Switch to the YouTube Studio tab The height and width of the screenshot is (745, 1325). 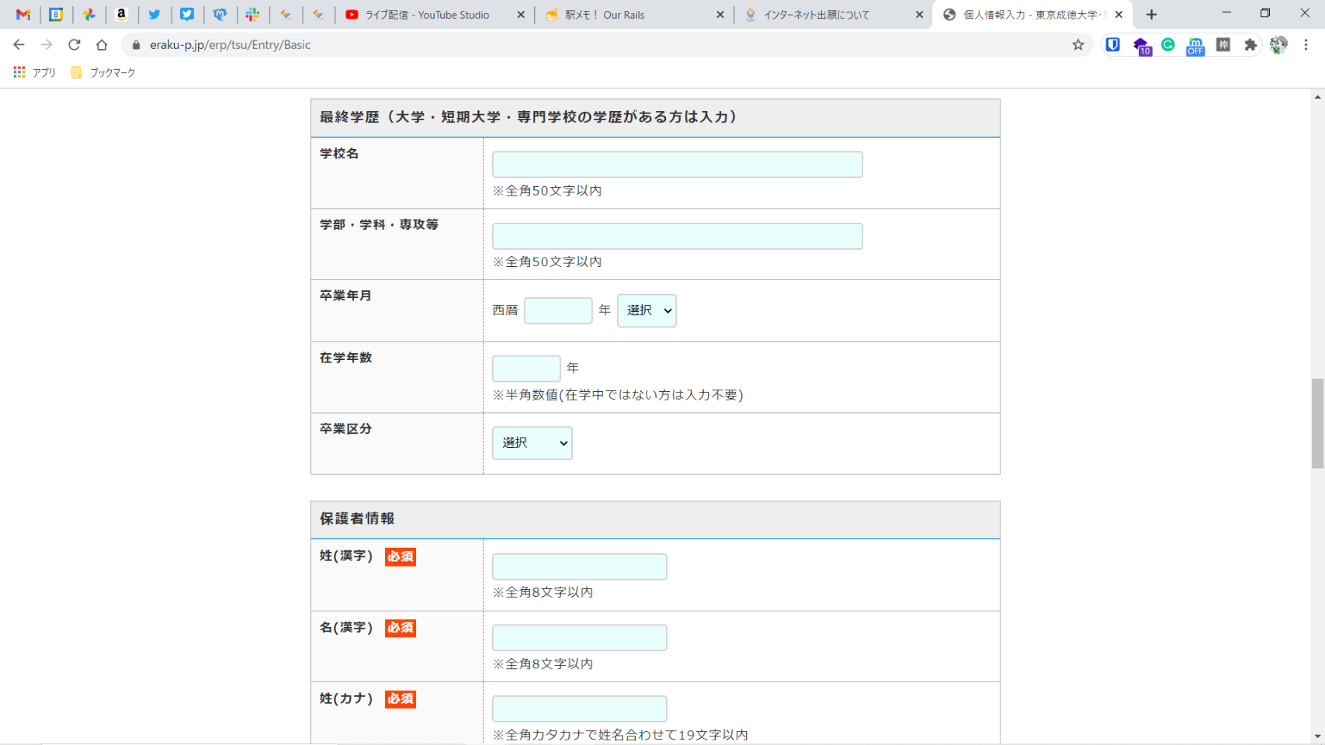[427, 15]
